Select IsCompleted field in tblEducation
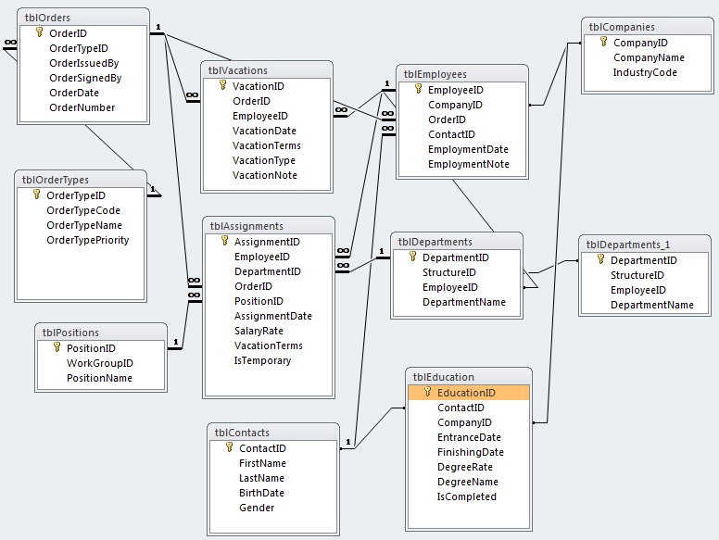 click(469, 496)
